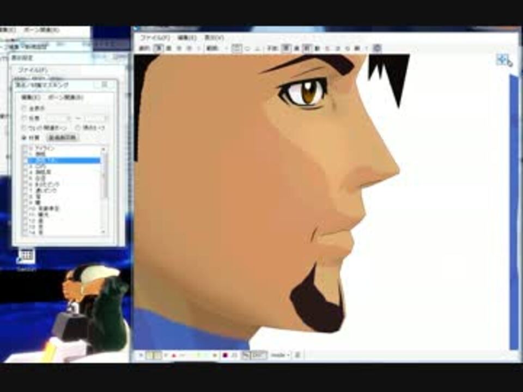
Task: Close the vertex/material masking window
Action: 105,85
